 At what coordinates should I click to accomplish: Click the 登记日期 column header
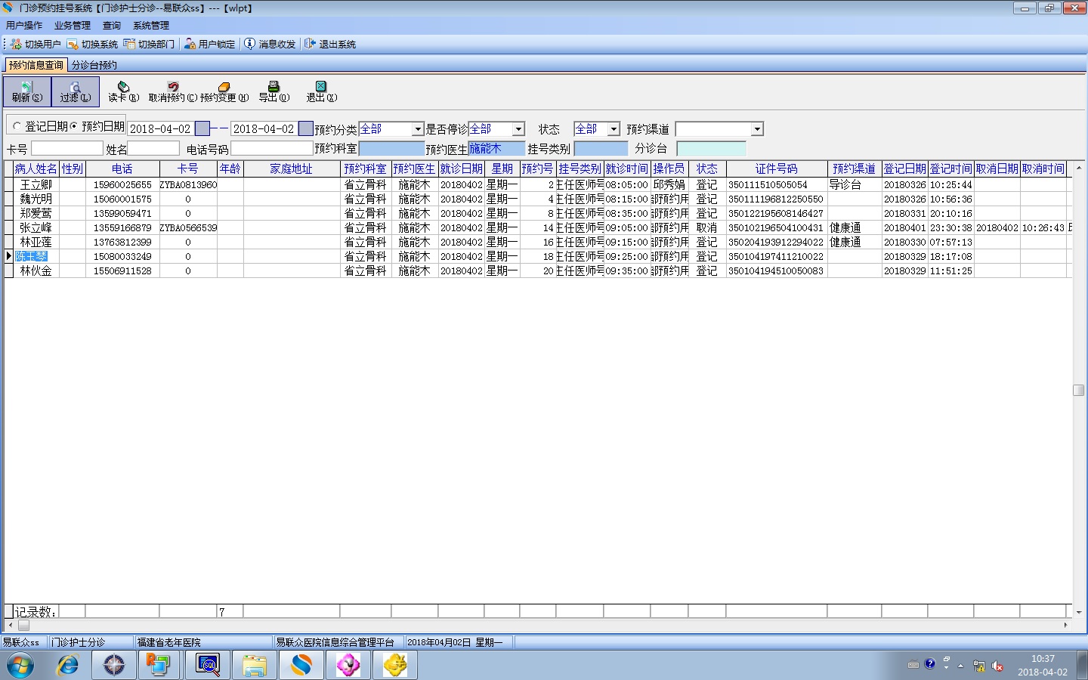[x=905, y=169]
